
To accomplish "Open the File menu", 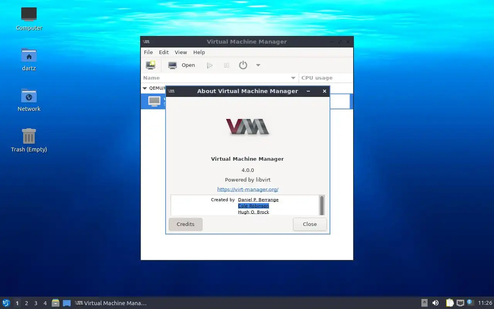I will tap(148, 52).
